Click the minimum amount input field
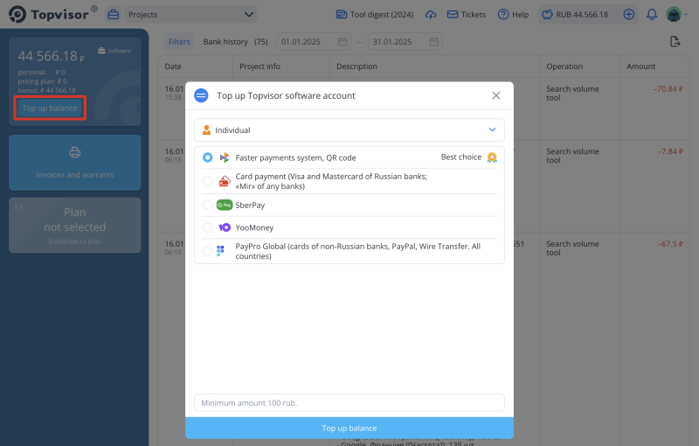 (x=349, y=403)
